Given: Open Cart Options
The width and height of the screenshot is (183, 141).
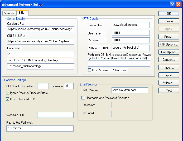Looking at the screenshot, I should pos(169,52).
